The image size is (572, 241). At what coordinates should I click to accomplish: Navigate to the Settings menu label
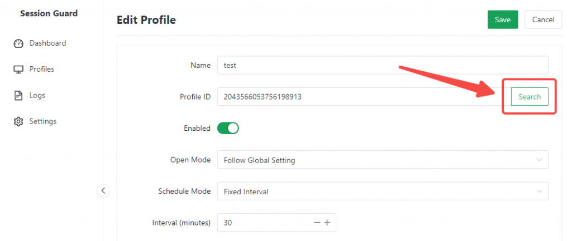pos(43,121)
